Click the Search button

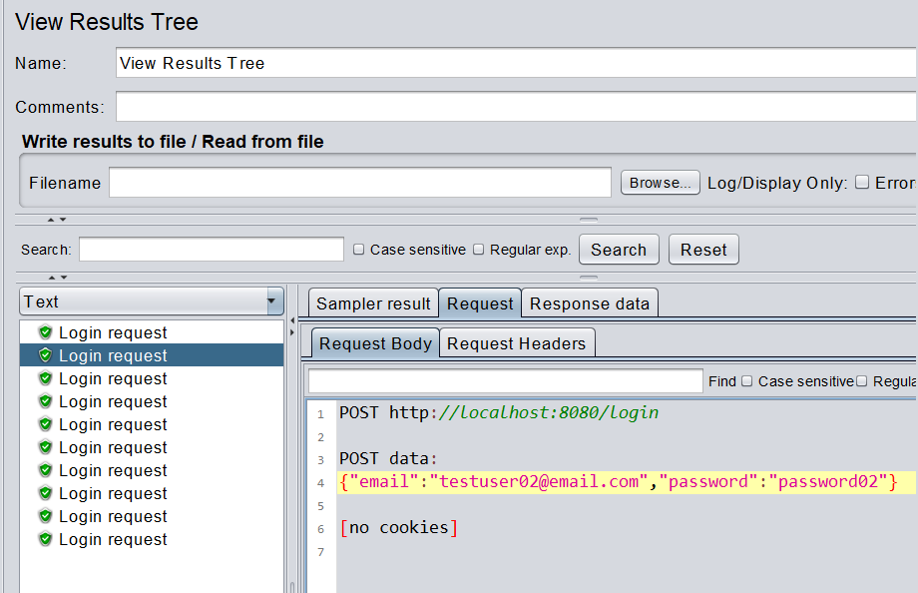tap(619, 250)
